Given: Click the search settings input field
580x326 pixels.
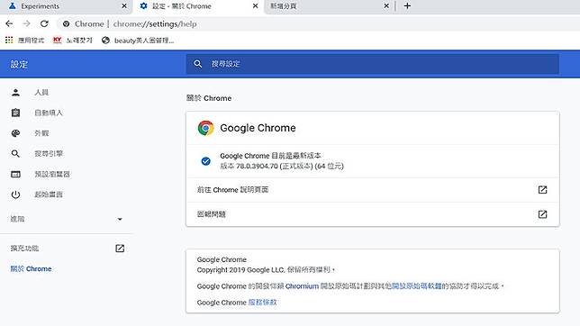Looking at the screenshot, I should tap(373, 64).
